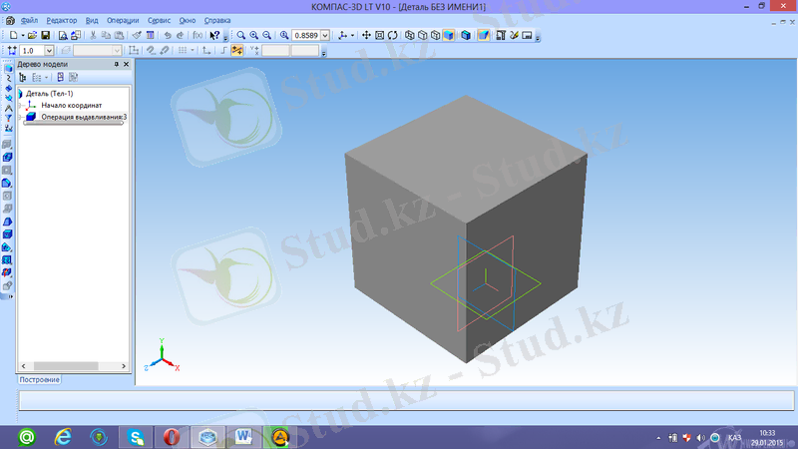The height and width of the screenshot is (449, 798).
Task: Open the zoom scale 0.8589 dropdown
Action: coord(328,35)
